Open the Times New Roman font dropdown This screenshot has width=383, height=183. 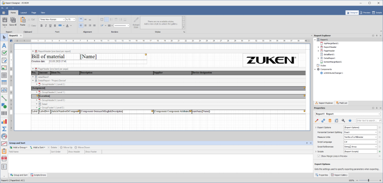52,20
